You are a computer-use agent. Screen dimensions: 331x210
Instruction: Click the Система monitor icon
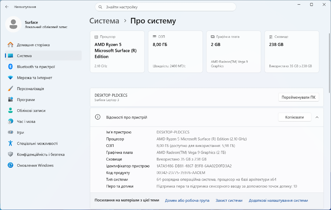[x=10, y=55]
